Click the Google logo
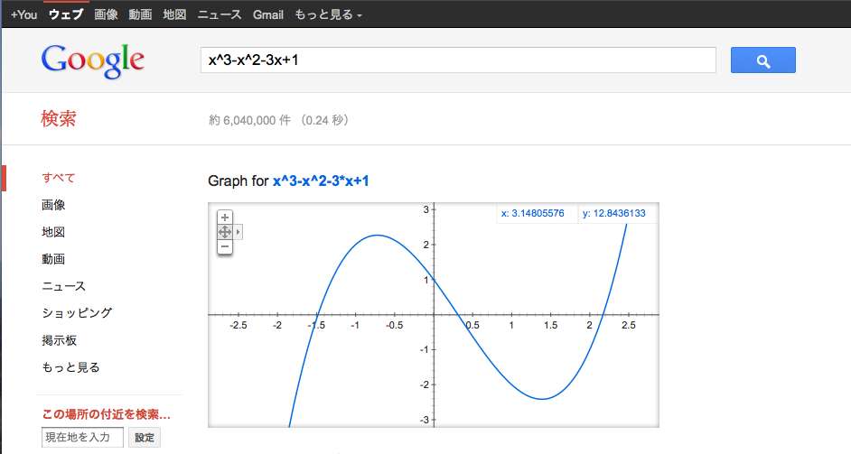Image resolution: width=851 pixels, height=454 pixels. pyautogui.click(x=93, y=61)
